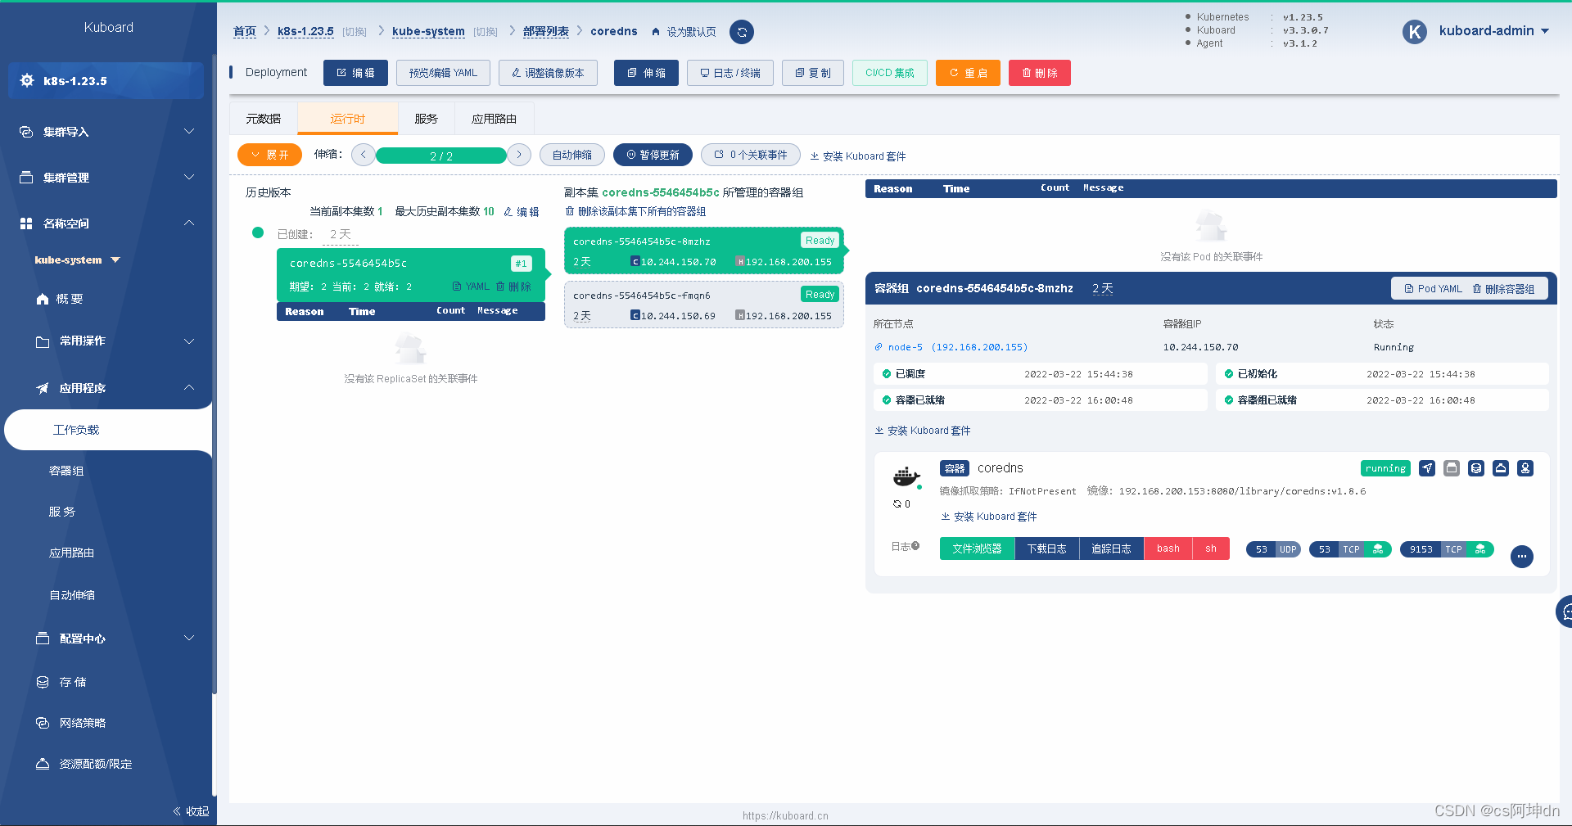Click the 下载日志 download logs button
1572x826 pixels.
[x=1046, y=548]
